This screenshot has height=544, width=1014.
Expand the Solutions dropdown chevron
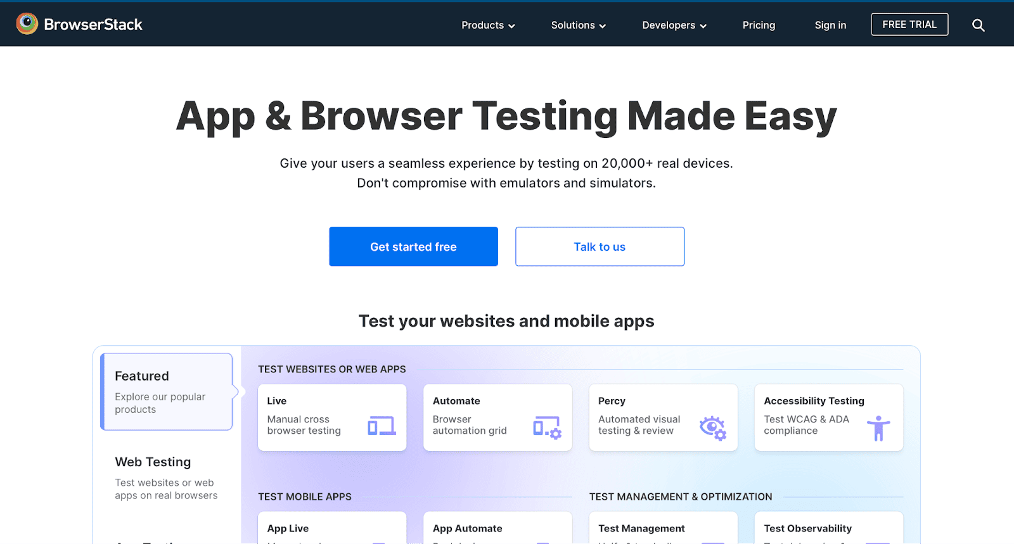(x=603, y=26)
